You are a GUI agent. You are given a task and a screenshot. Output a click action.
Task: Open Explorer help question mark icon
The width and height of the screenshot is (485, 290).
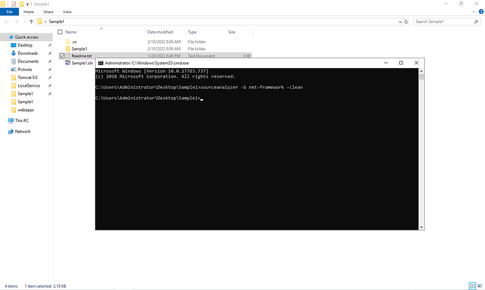tap(481, 12)
